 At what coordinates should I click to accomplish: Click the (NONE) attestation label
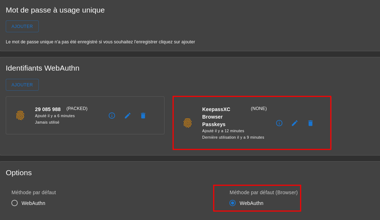(x=259, y=109)
